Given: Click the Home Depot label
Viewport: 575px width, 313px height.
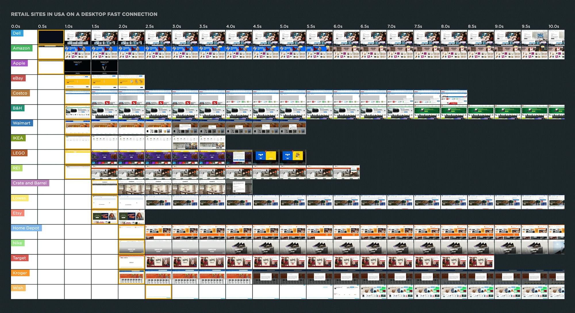Looking at the screenshot, I should click(x=26, y=228).
